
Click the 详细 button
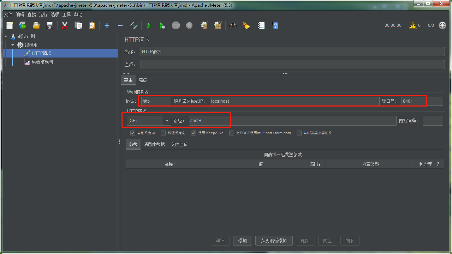pos(220,241)
